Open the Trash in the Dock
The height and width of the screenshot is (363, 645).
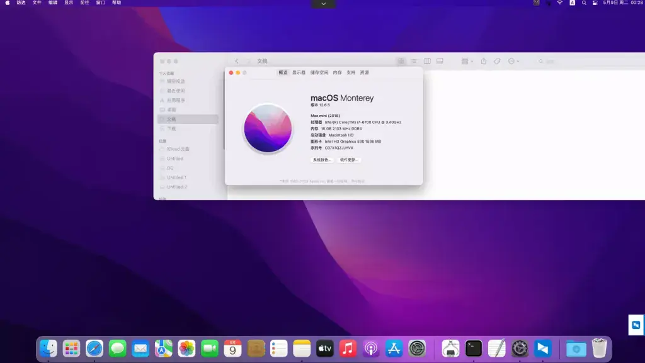tap(600, 349)
